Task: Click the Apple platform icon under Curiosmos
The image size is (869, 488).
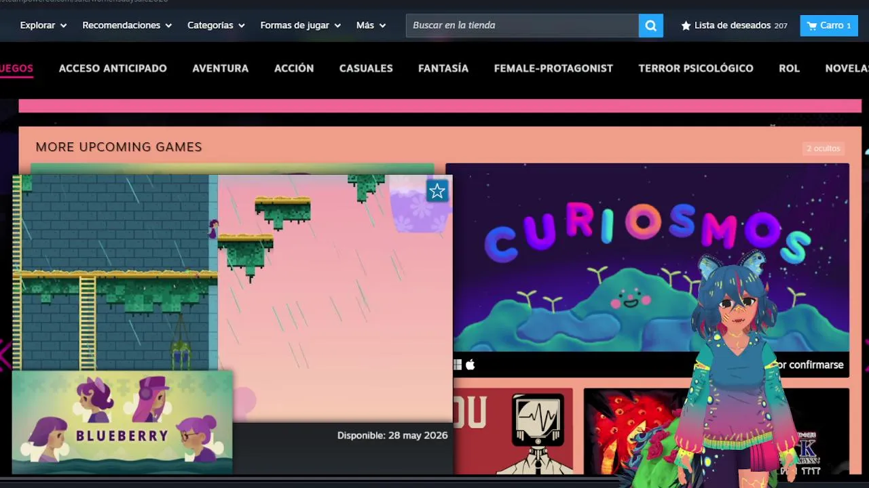Action: [x=470, y=365]
